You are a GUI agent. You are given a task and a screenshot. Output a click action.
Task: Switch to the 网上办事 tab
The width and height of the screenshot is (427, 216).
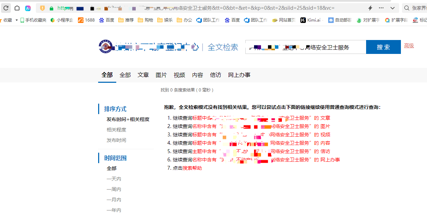239,75
